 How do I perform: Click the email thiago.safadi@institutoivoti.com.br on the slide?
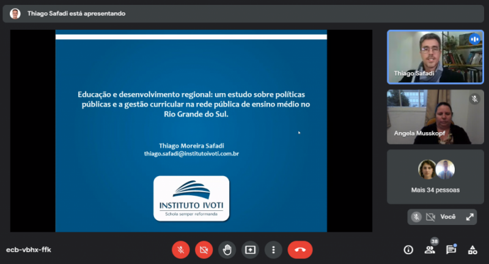pyautogui.click(x=191, y=154)
